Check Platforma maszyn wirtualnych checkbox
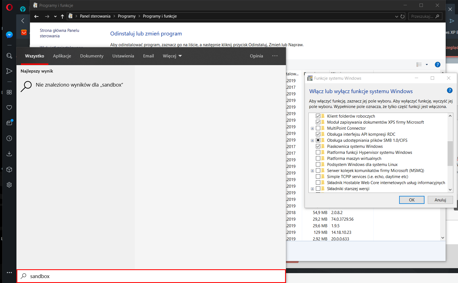 coord(318,158)
